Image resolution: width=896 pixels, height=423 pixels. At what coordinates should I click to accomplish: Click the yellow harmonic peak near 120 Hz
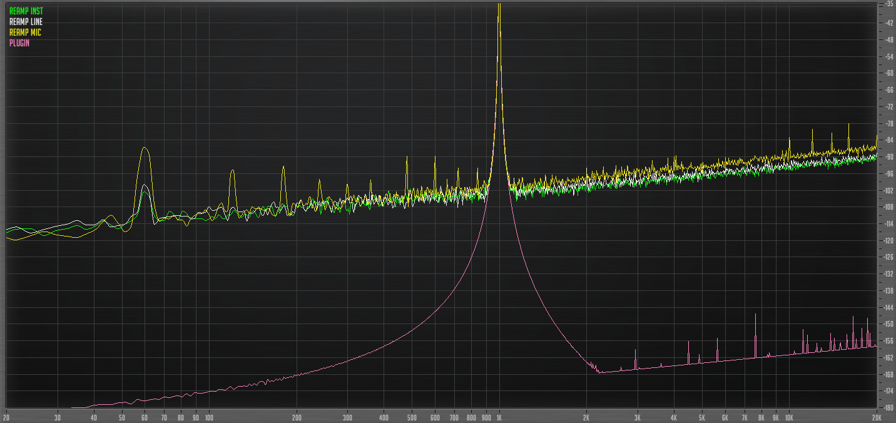coord(233,171)
